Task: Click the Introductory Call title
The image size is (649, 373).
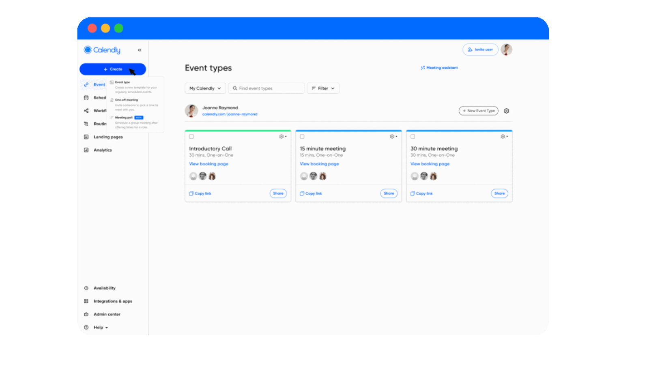Action: (210, 149)
